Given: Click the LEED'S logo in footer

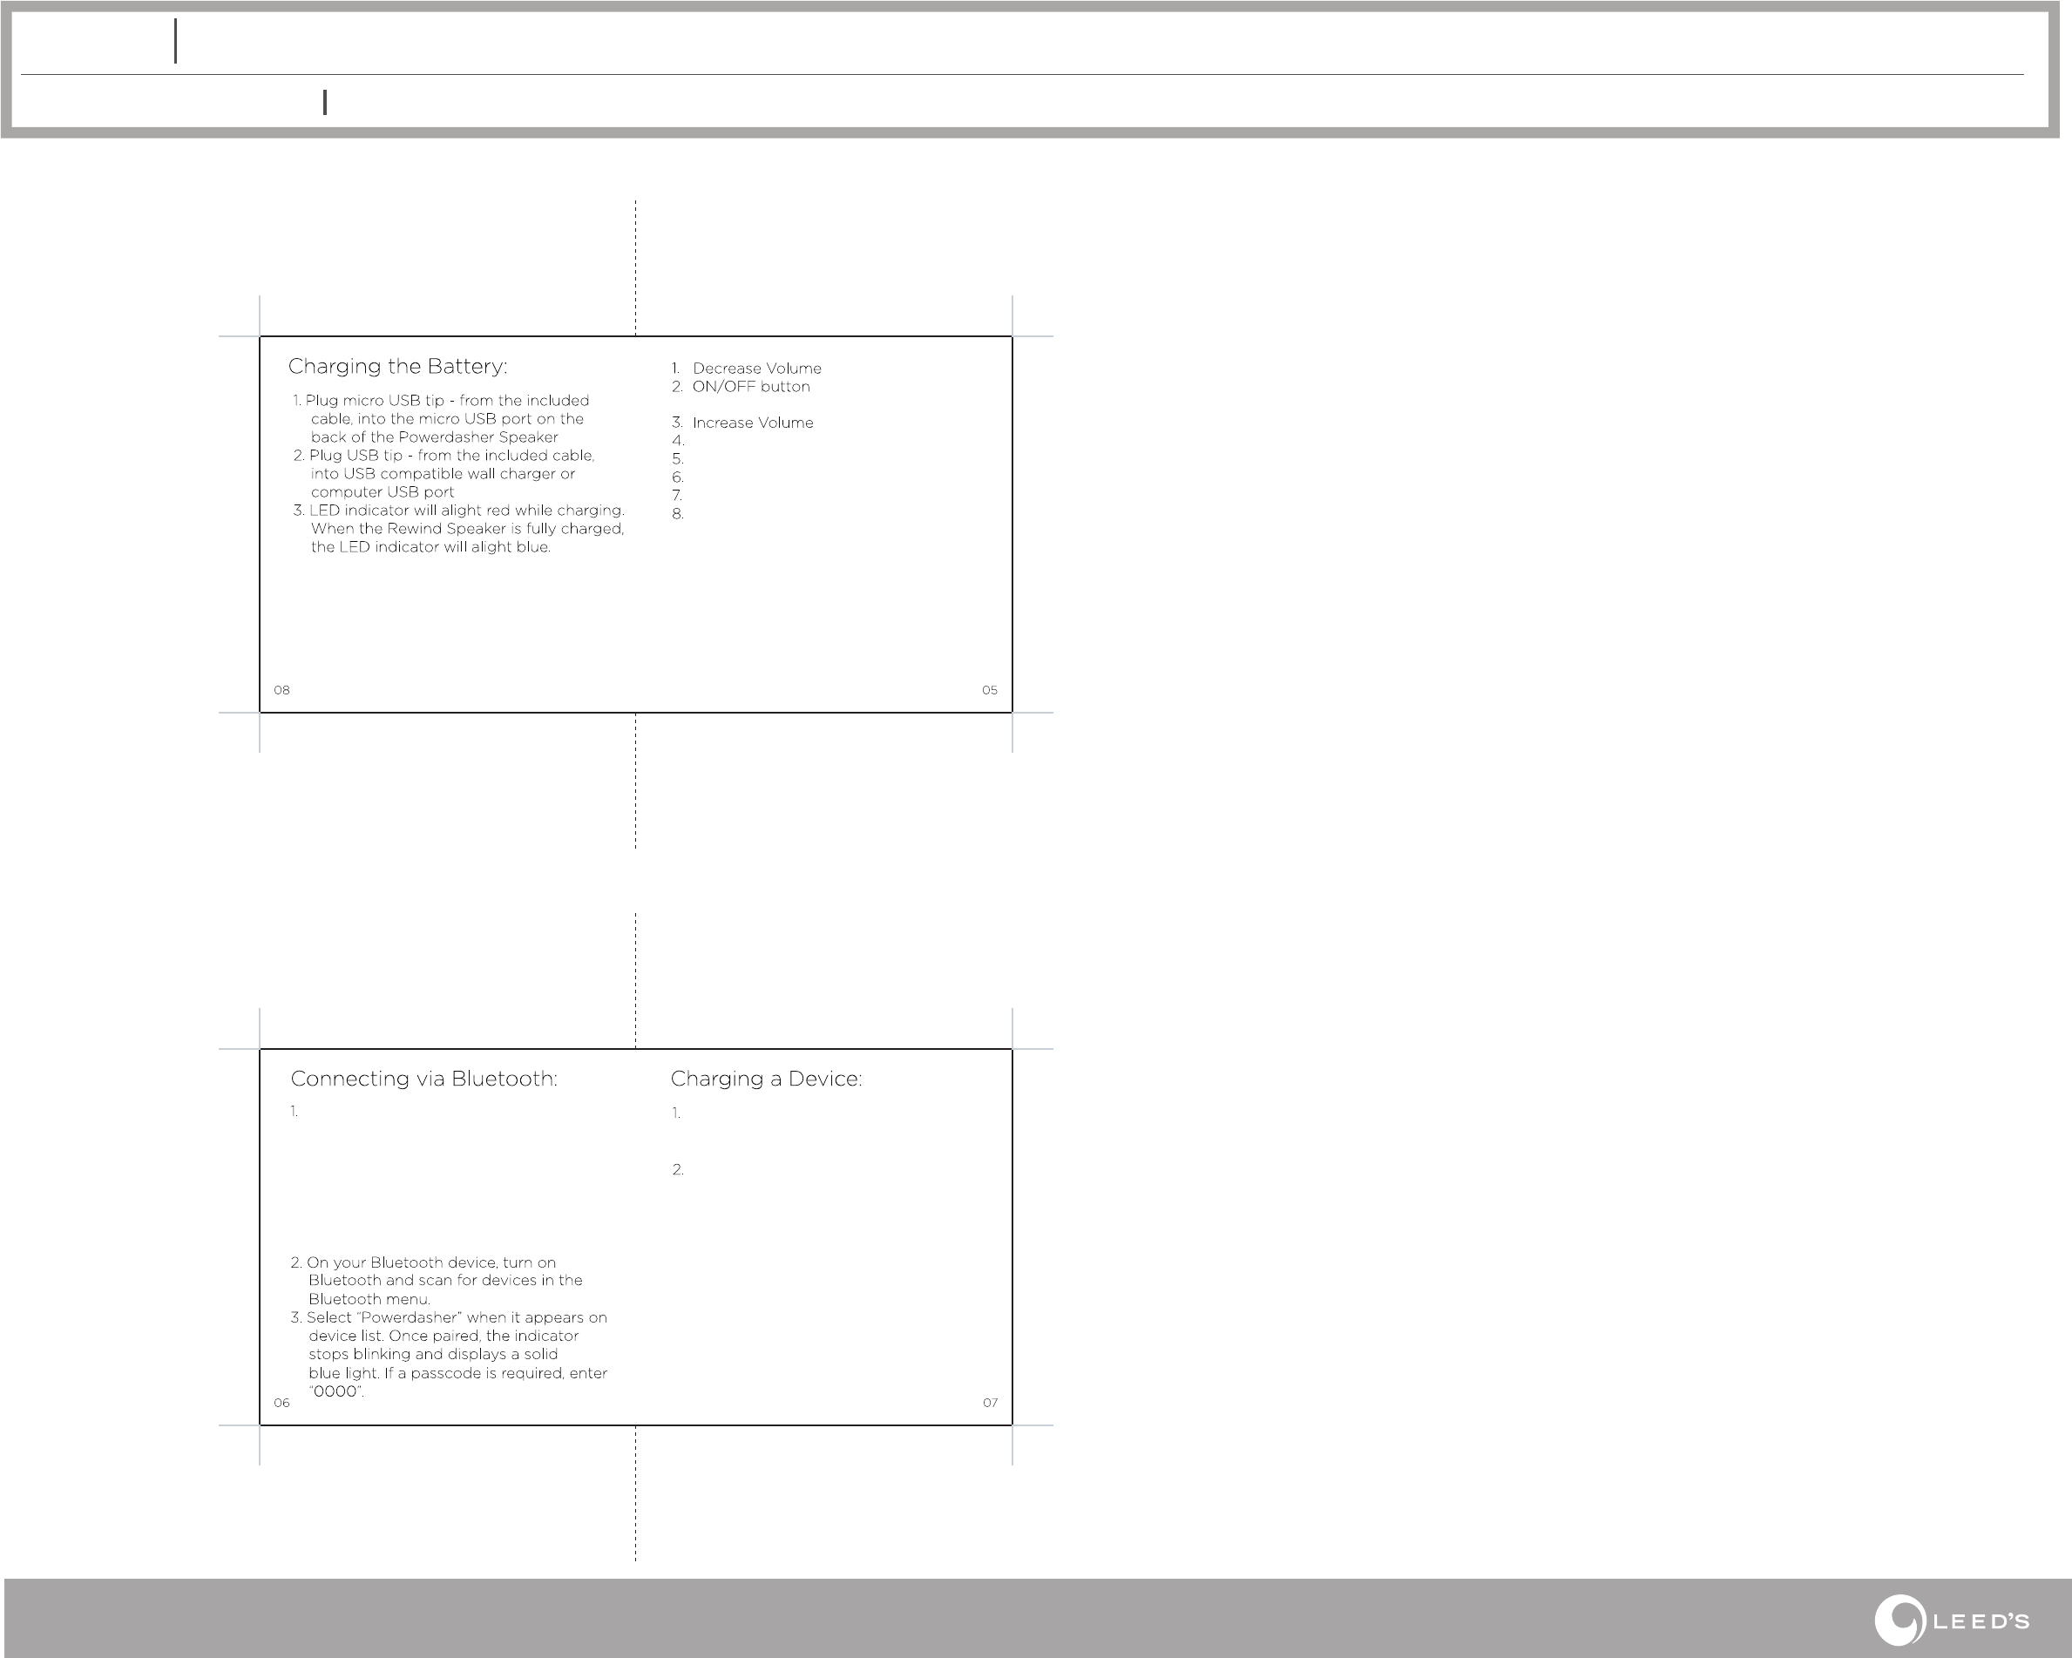Looking at the screenshot, I should click(x=1951, y=1621).
